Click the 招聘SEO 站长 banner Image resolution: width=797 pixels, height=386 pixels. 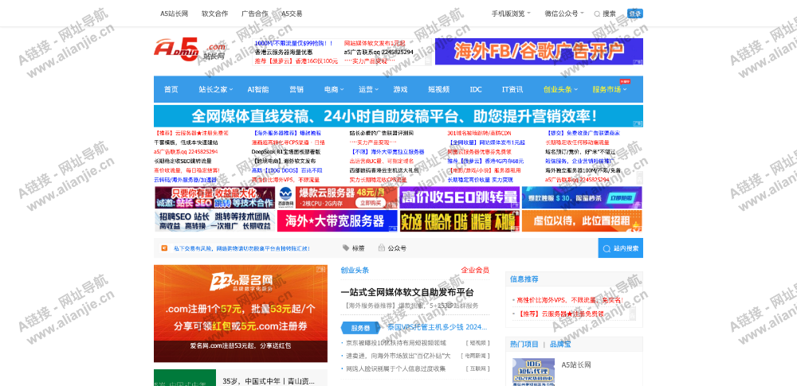coord(214,221)
